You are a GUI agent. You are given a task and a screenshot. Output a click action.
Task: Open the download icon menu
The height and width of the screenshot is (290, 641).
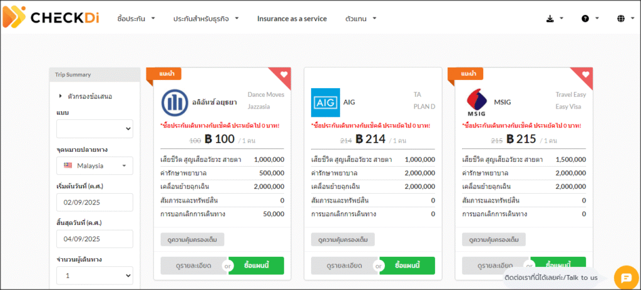pyautogui.click(x=555, y=18)
